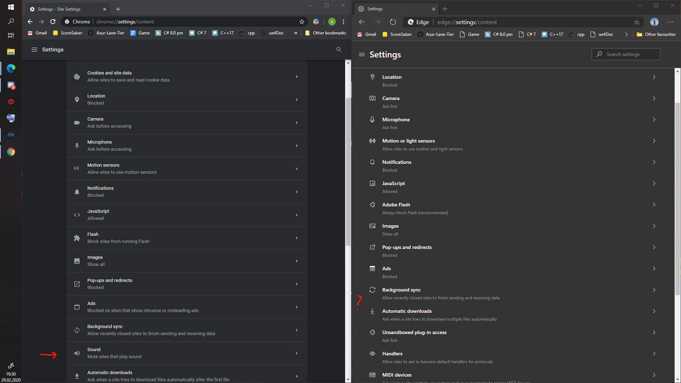
Task: Select the Settings - Site Settings Chrome tab
Action: point(67,9)
